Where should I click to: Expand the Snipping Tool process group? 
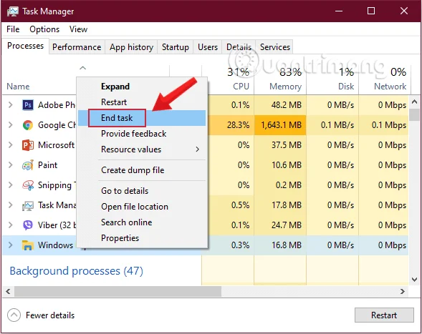[11, 185]
